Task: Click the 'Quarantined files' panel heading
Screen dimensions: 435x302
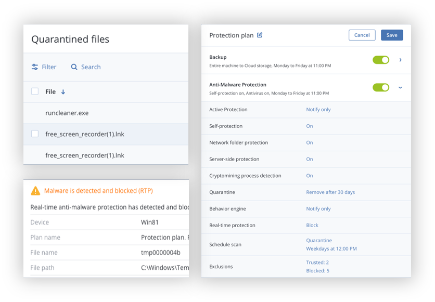Action: click(x=70, y=39)
